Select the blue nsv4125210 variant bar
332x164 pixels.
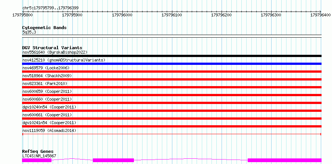tap(172, 64)
